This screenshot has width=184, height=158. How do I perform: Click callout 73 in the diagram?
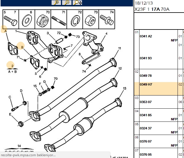pyautogui.click(x=78, y=37)
